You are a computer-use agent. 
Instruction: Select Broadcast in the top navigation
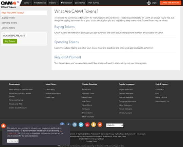coord(66,3)
